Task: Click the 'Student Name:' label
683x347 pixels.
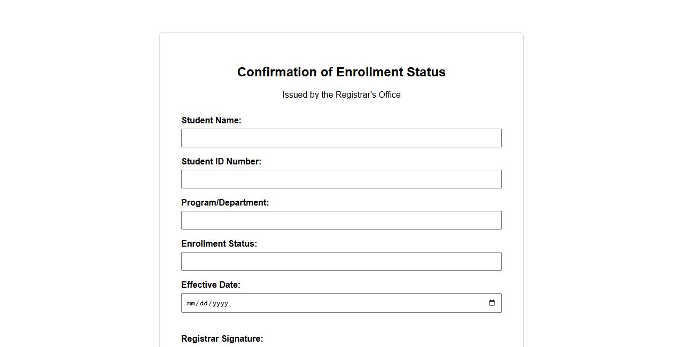Action: [211, 121]
